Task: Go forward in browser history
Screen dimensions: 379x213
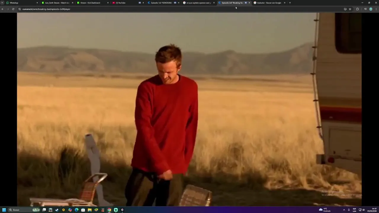Action: (x=8, y=9)
